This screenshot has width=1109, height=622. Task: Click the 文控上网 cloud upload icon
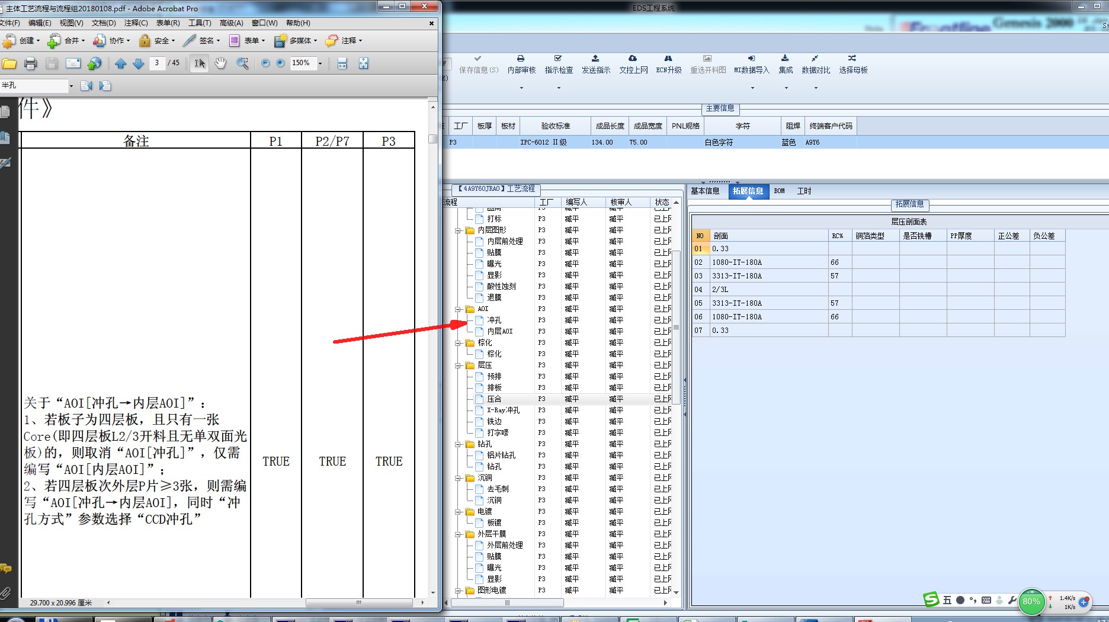[x=633, y=59]
